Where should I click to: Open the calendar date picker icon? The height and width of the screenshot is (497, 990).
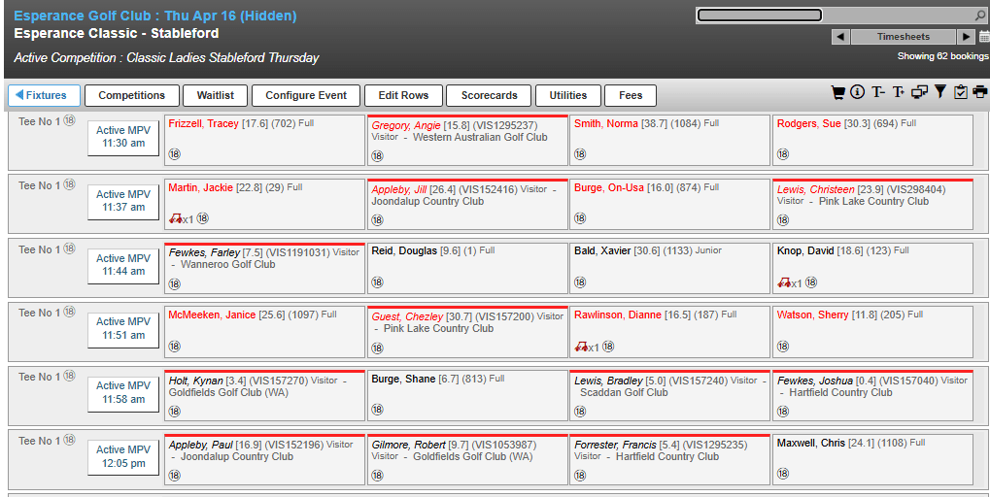point(983,37)
